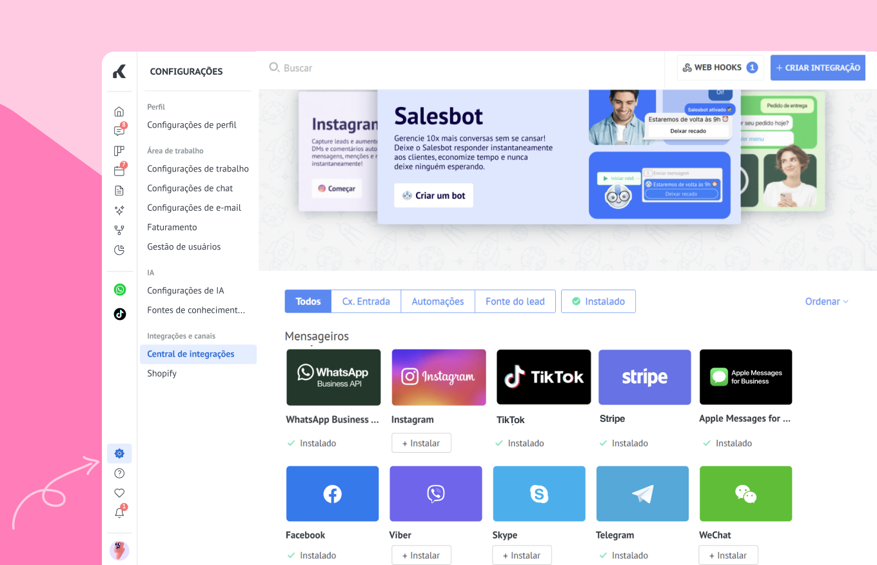The width and height of the screenshot is (877, 565).
Task: Click the Criar um bot button
Action: [x=433, y=195]
